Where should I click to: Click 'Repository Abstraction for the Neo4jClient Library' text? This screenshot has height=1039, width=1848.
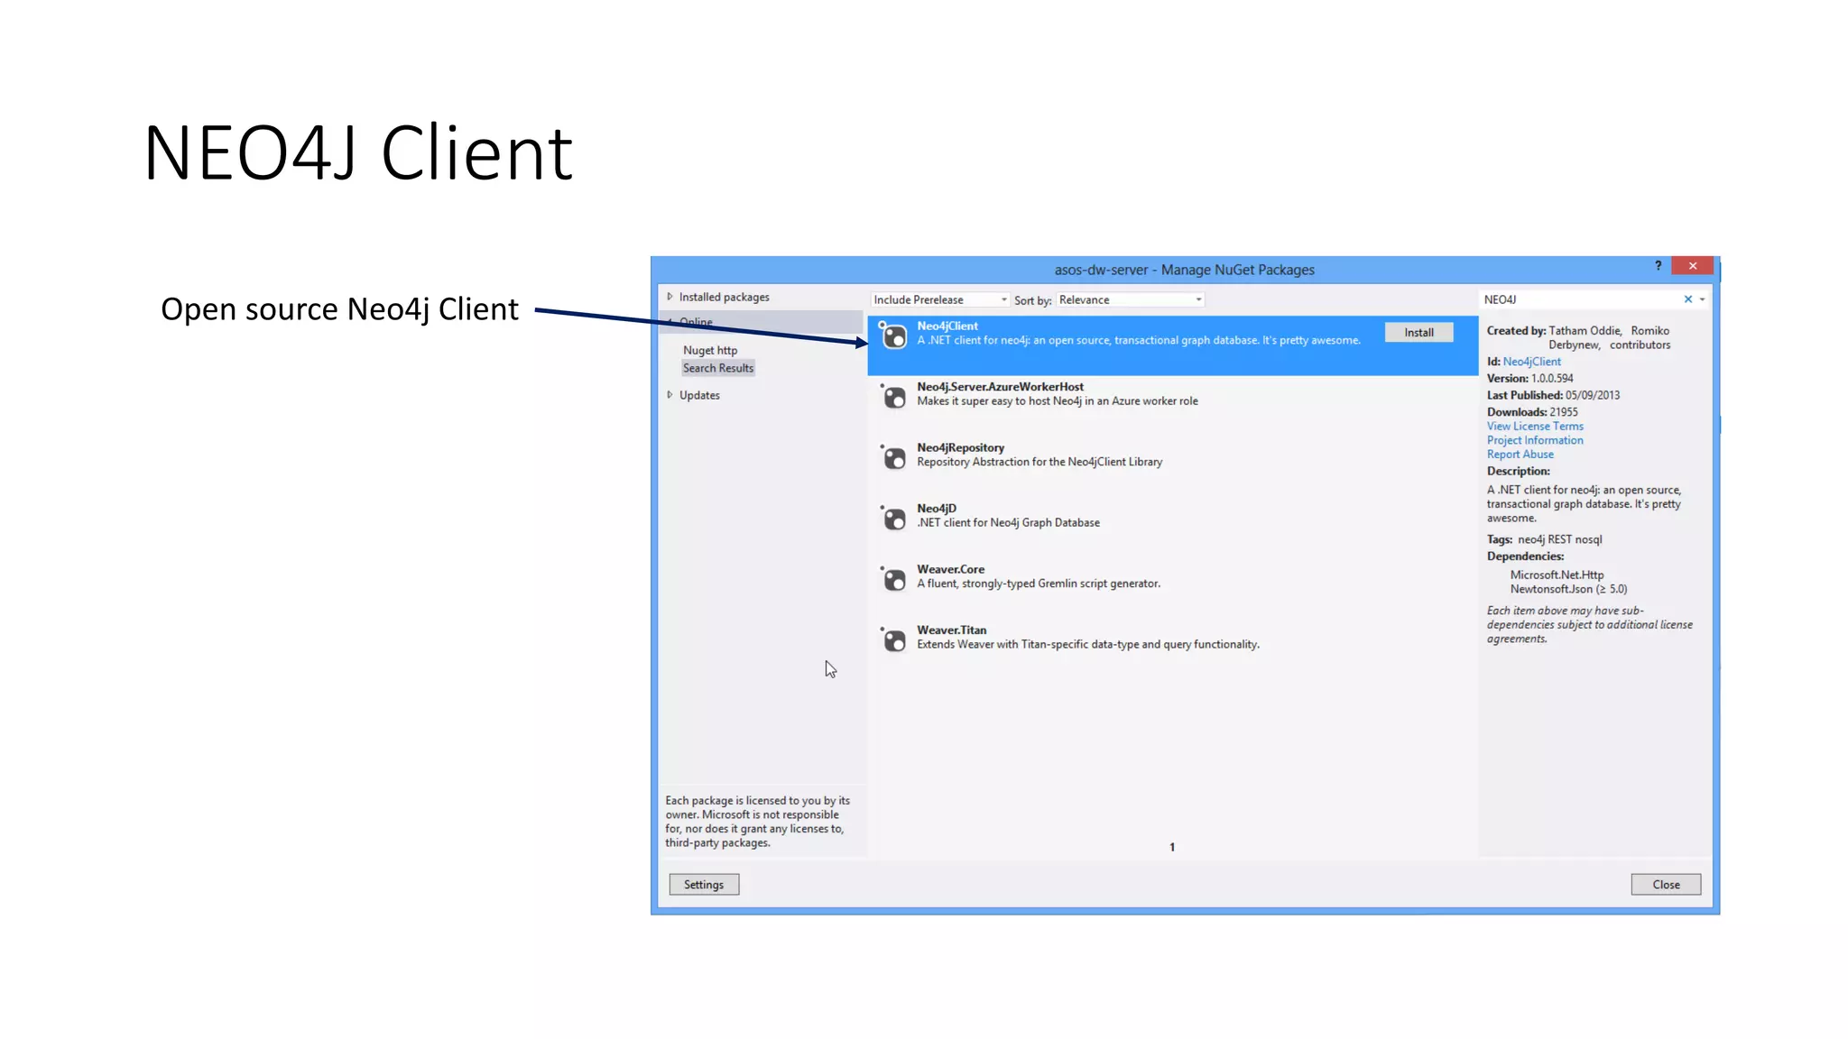coord(1039,462)
